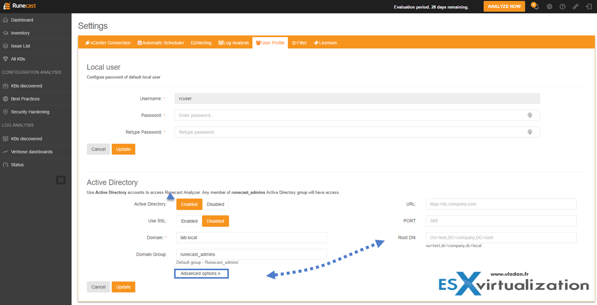The height and width of the screenshot is (305, 597).
Task: Click Cancel in Local user section
Action: click(x=99, y=149)
